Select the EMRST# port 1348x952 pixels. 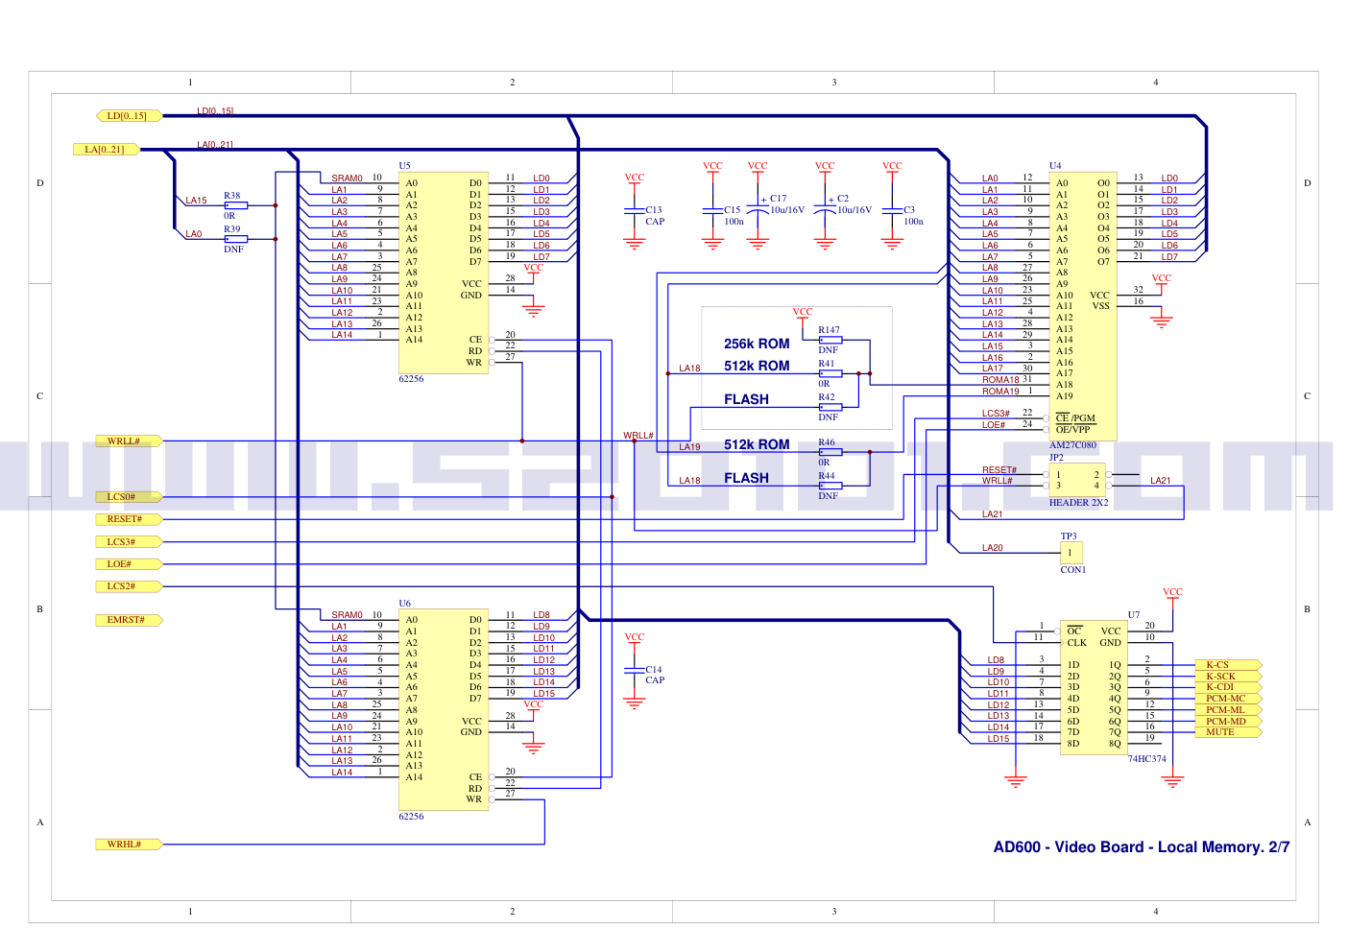coord(129,620)
